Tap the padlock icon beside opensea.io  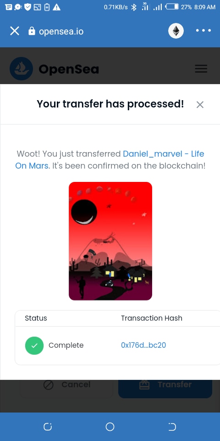pos(32,31)
